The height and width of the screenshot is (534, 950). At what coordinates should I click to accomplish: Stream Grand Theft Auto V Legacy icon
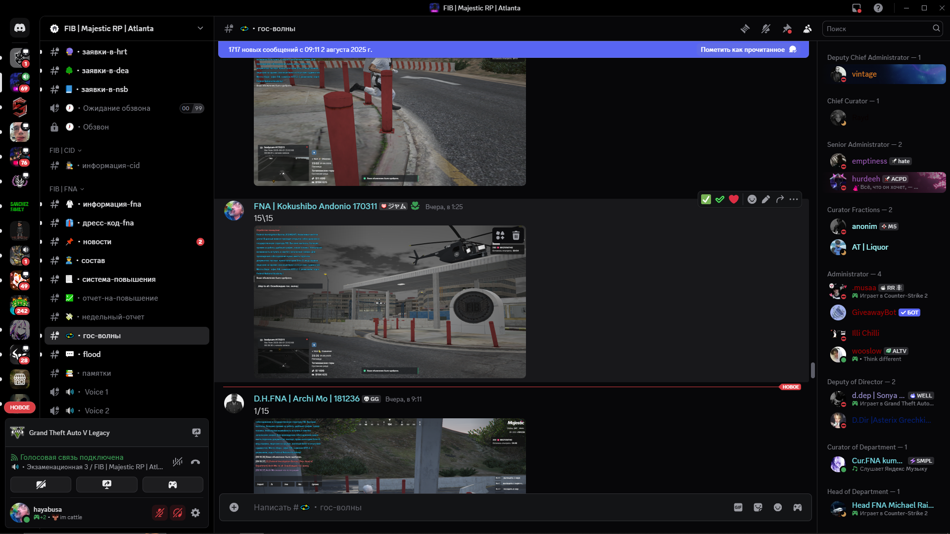click(196, 433)
